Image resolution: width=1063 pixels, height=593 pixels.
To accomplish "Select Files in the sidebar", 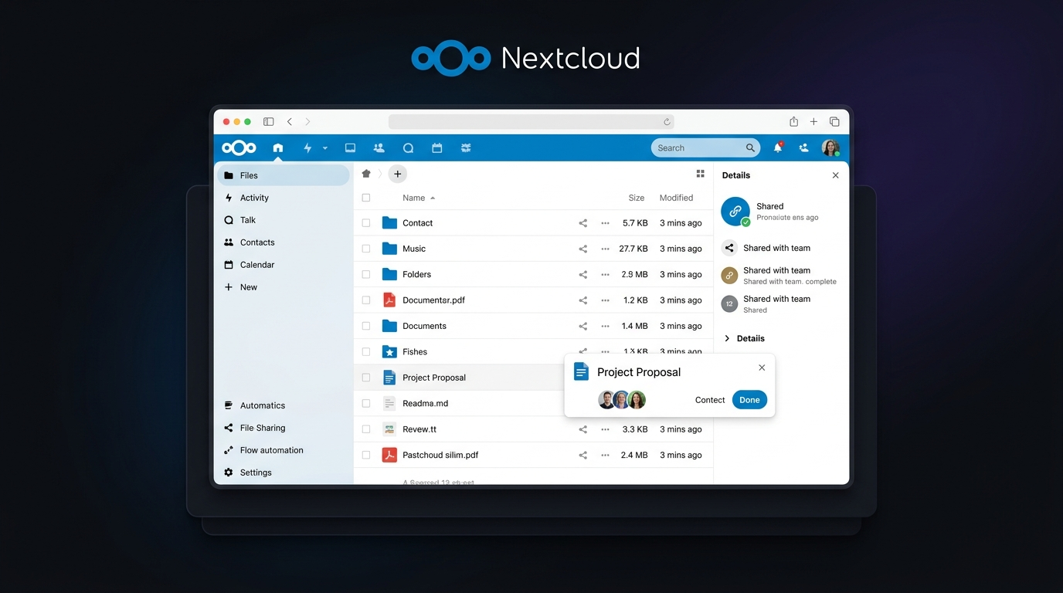I will point(284,175).
